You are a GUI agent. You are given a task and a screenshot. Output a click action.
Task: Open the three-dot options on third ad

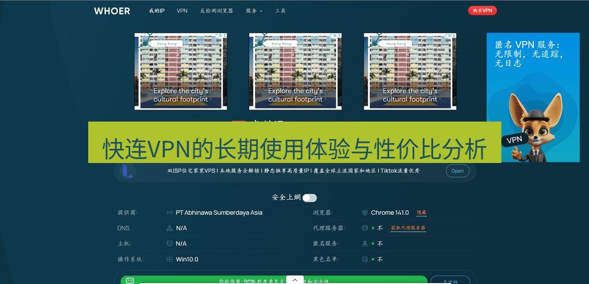(454, 36)
